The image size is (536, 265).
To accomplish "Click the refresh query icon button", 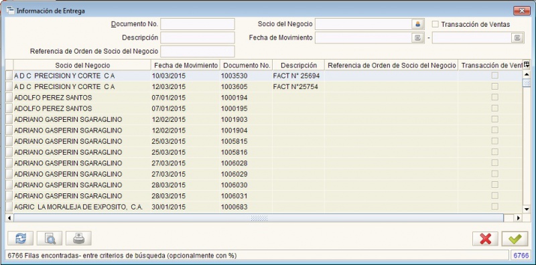I will pyautogui.click(x=20, y=238).
